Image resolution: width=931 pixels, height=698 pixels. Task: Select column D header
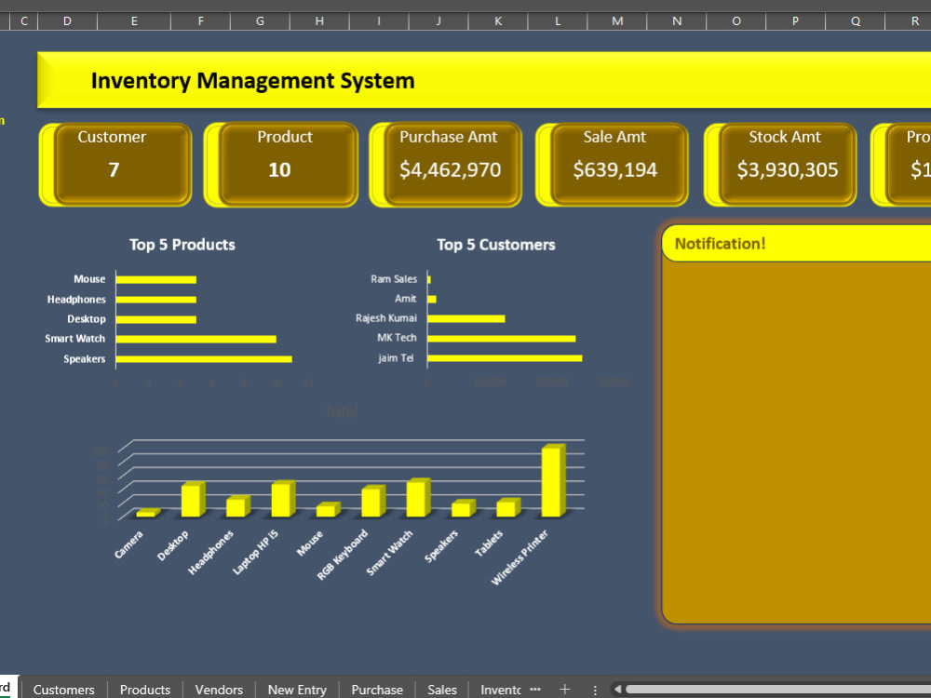(x=67, y=20)
